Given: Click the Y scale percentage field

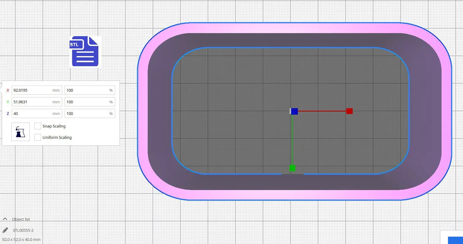Looking at the screenshot, I should (x=87, y=102).
